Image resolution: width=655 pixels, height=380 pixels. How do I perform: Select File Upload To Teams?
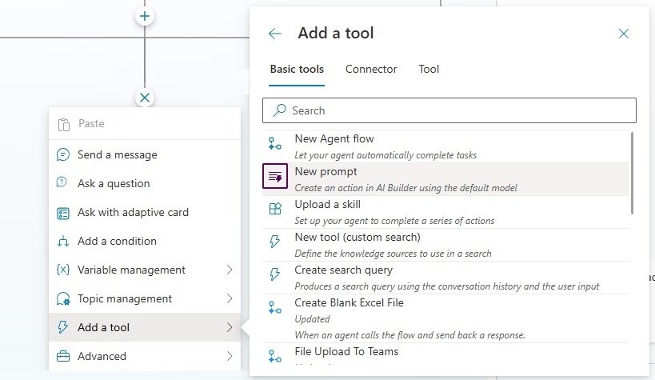[x=445, y=354]
